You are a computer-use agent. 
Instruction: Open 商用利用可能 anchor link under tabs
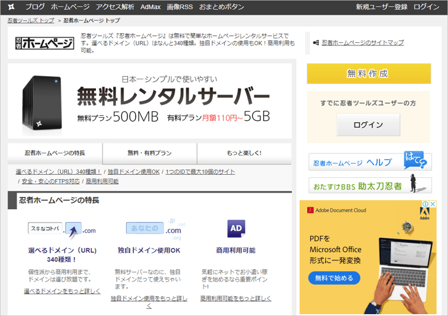pyautogui.click(x=102, y=181)
